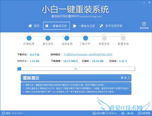Click the house icon beside 官网

coord(30,26)
